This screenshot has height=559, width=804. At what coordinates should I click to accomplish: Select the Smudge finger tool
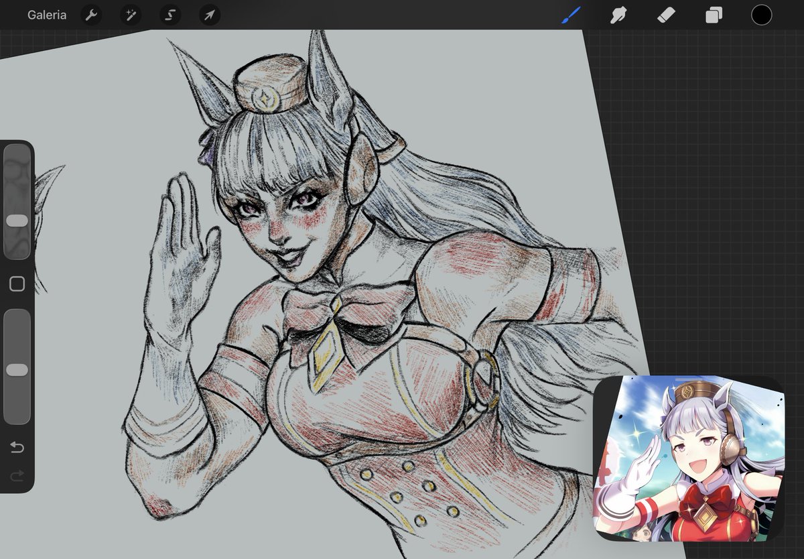[618, 15]
